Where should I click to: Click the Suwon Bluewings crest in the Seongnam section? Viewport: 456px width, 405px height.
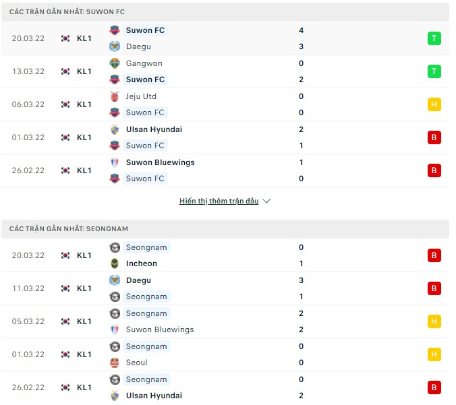coord(114,330)
